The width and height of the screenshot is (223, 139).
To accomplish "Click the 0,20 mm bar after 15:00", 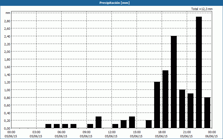I will pos(149,124).
